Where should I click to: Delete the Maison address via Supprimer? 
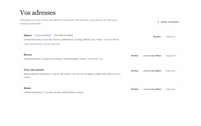pos(171,37)
